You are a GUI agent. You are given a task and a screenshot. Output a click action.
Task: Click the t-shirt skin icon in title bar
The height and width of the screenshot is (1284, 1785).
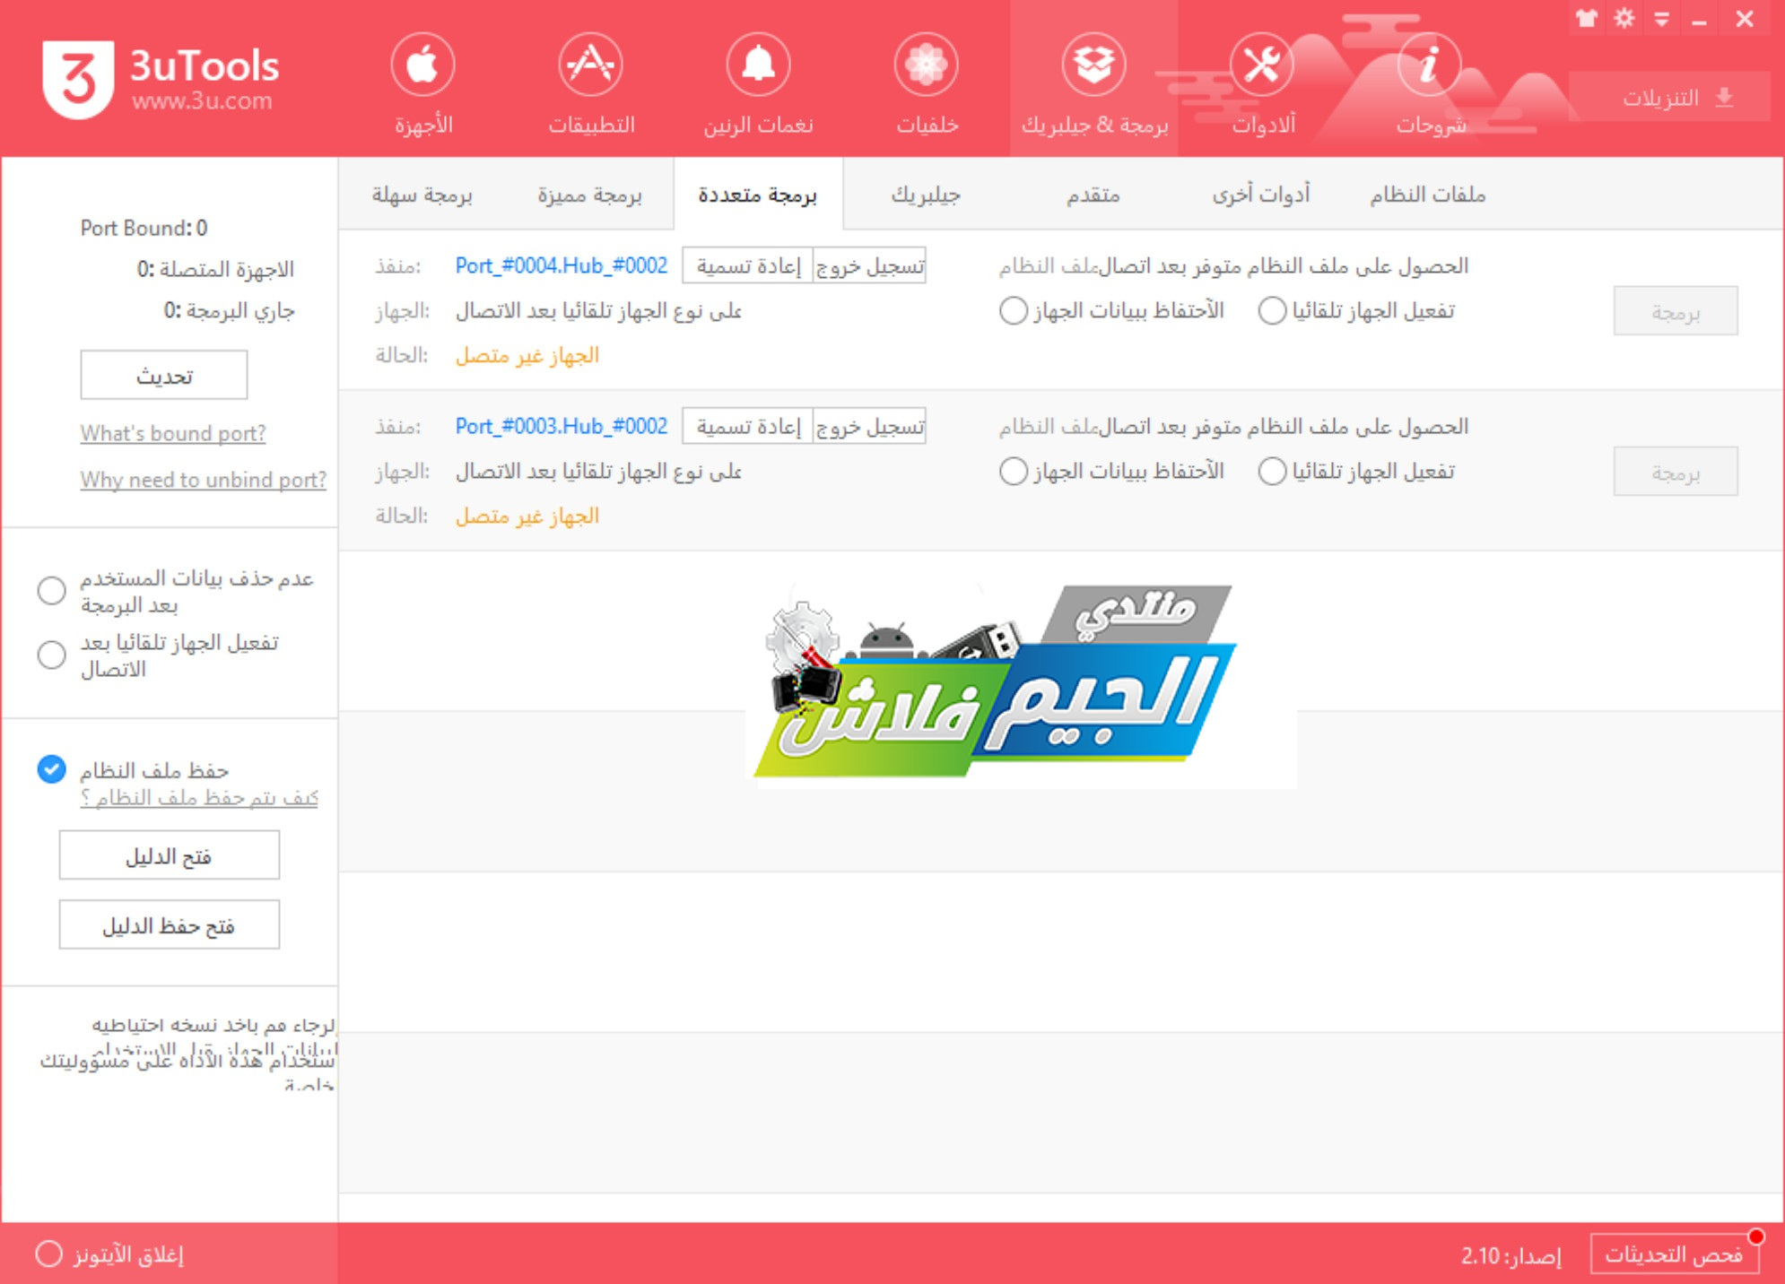coord(1587,19)
